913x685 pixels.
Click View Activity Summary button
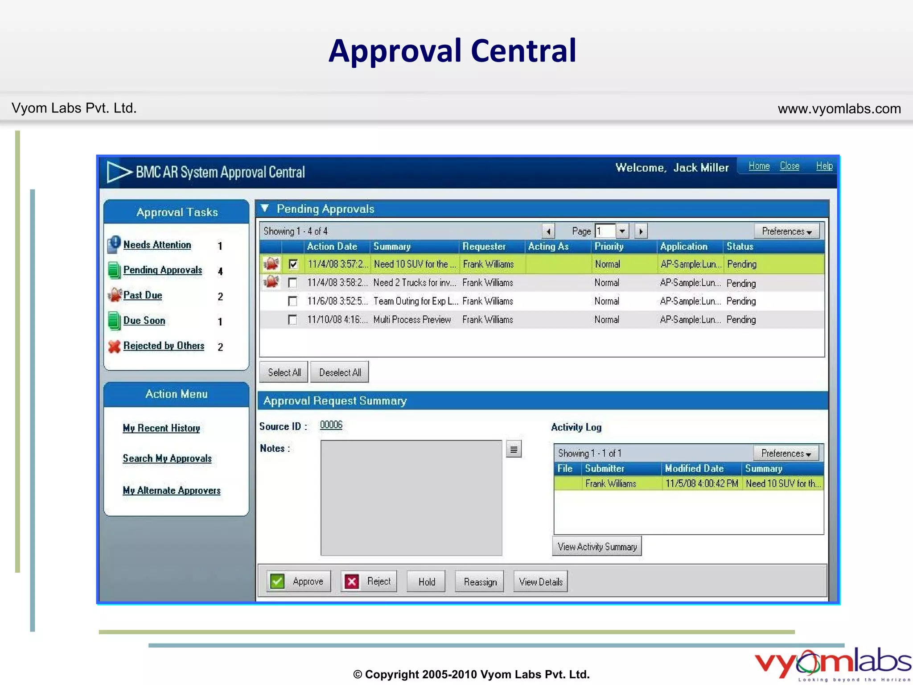pos(597,546)
